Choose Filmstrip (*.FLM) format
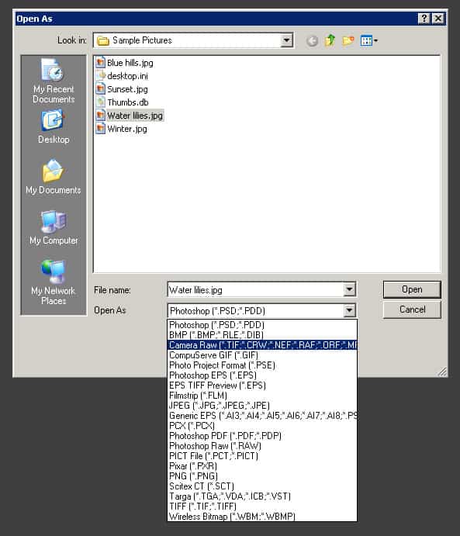The image size is (460, 536). click(x=262, y=395)
